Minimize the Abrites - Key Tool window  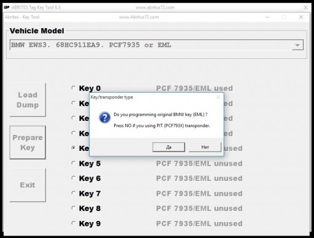click(x=267, y=17)
